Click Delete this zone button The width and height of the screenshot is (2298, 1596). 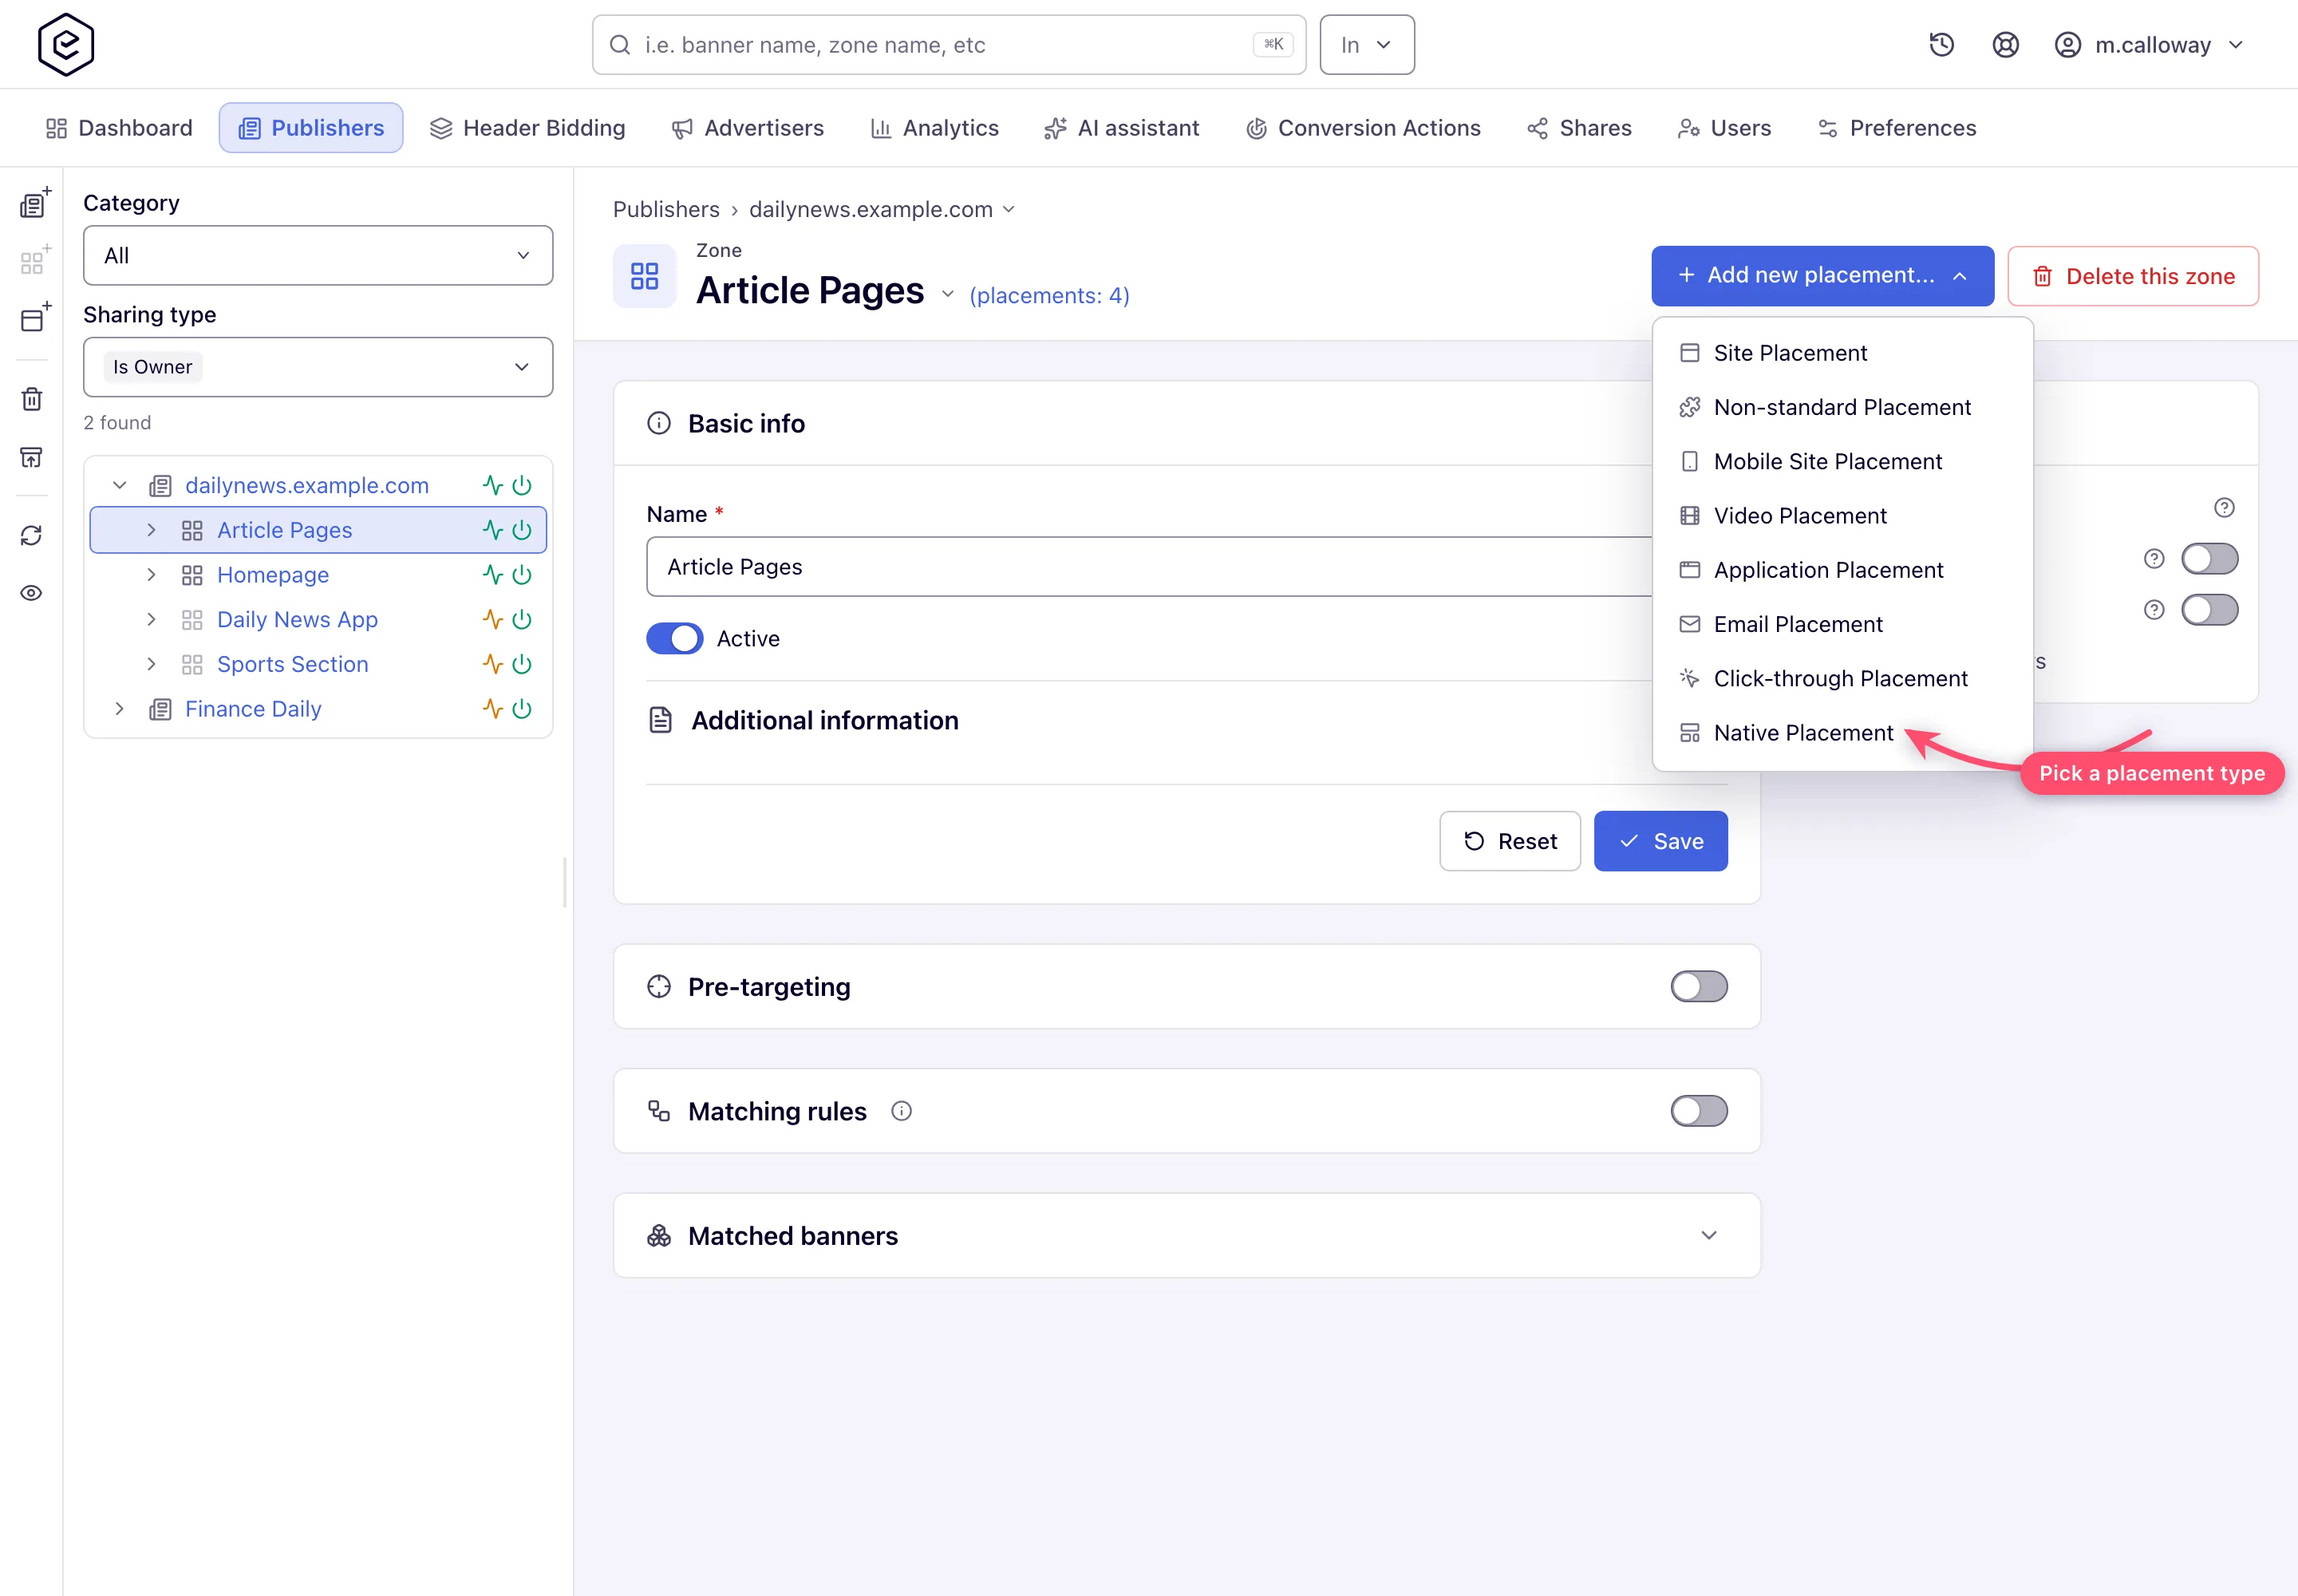coord(2133,277)
